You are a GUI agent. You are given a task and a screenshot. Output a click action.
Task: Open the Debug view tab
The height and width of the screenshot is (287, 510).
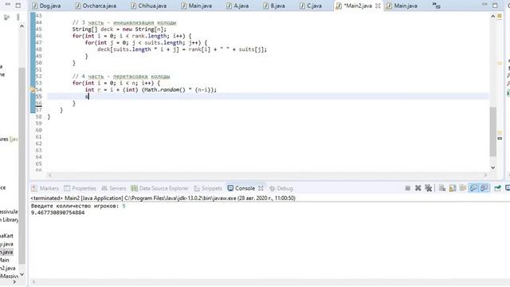pos(281,188)
